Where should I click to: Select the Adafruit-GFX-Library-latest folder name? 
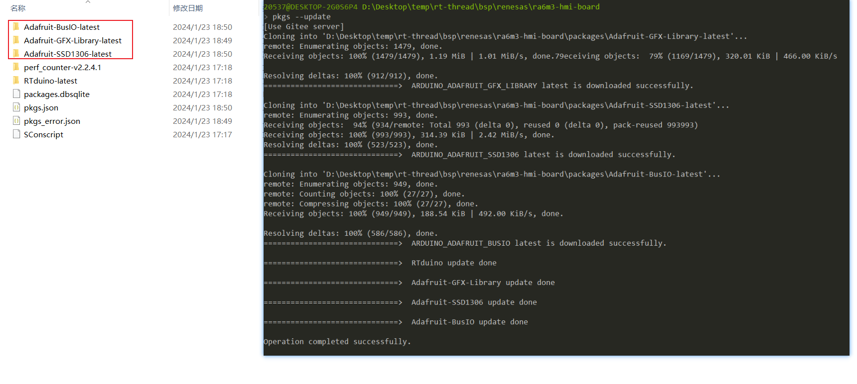point(73,40)
